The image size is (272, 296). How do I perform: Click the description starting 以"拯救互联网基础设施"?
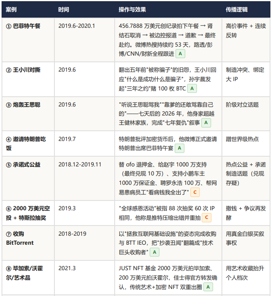coord(168,243)
